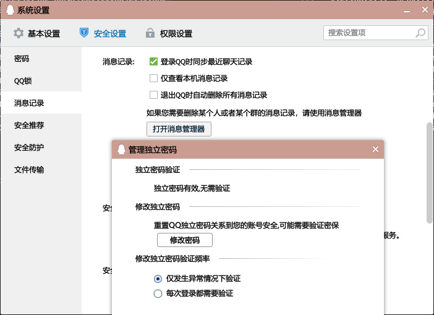The image size is (434, 315).
Task: Click the settings window vertical scrollbar
Action: (429, 173)
